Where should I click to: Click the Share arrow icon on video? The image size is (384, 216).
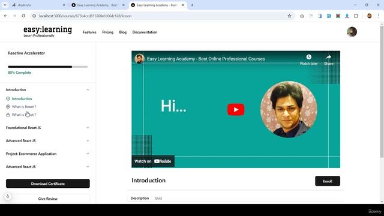point(329,57)
